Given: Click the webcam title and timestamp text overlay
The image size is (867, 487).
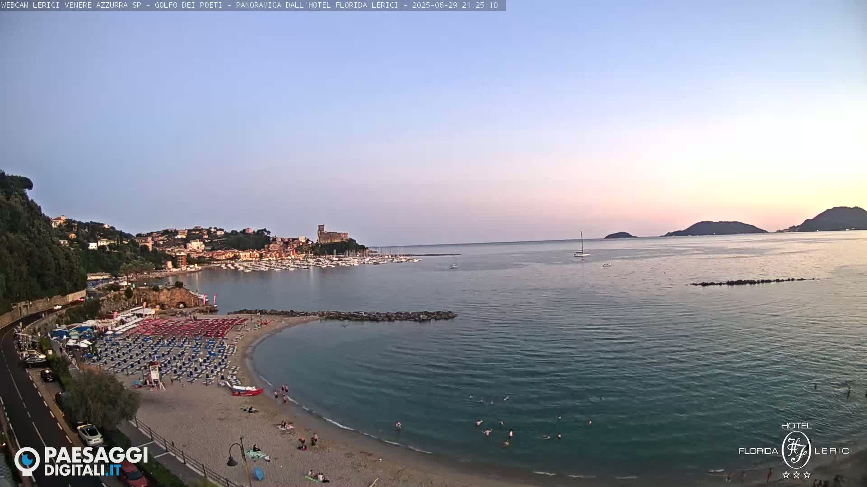Looking at the screenshot, I should [x=250, y=5].
